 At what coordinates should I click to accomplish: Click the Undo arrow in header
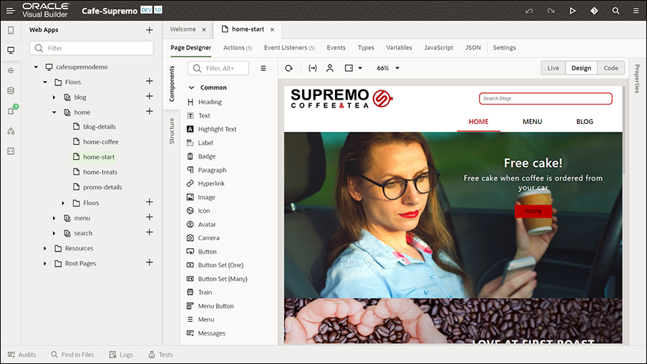pos(529,11)
